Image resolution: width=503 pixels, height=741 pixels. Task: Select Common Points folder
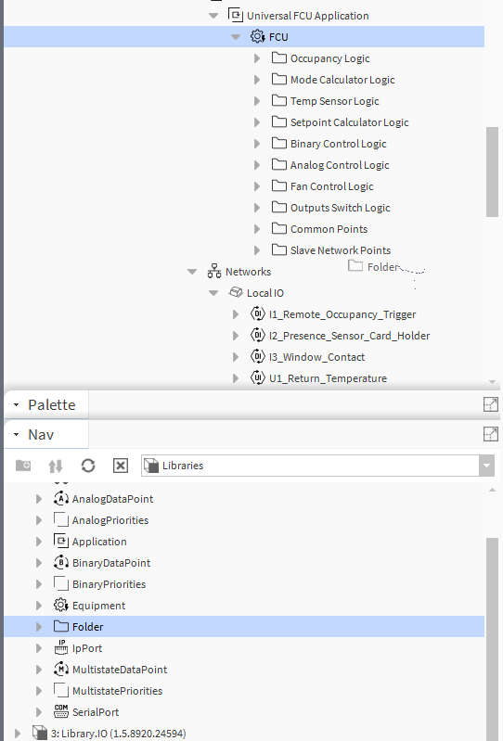click(x=329, y=228)
